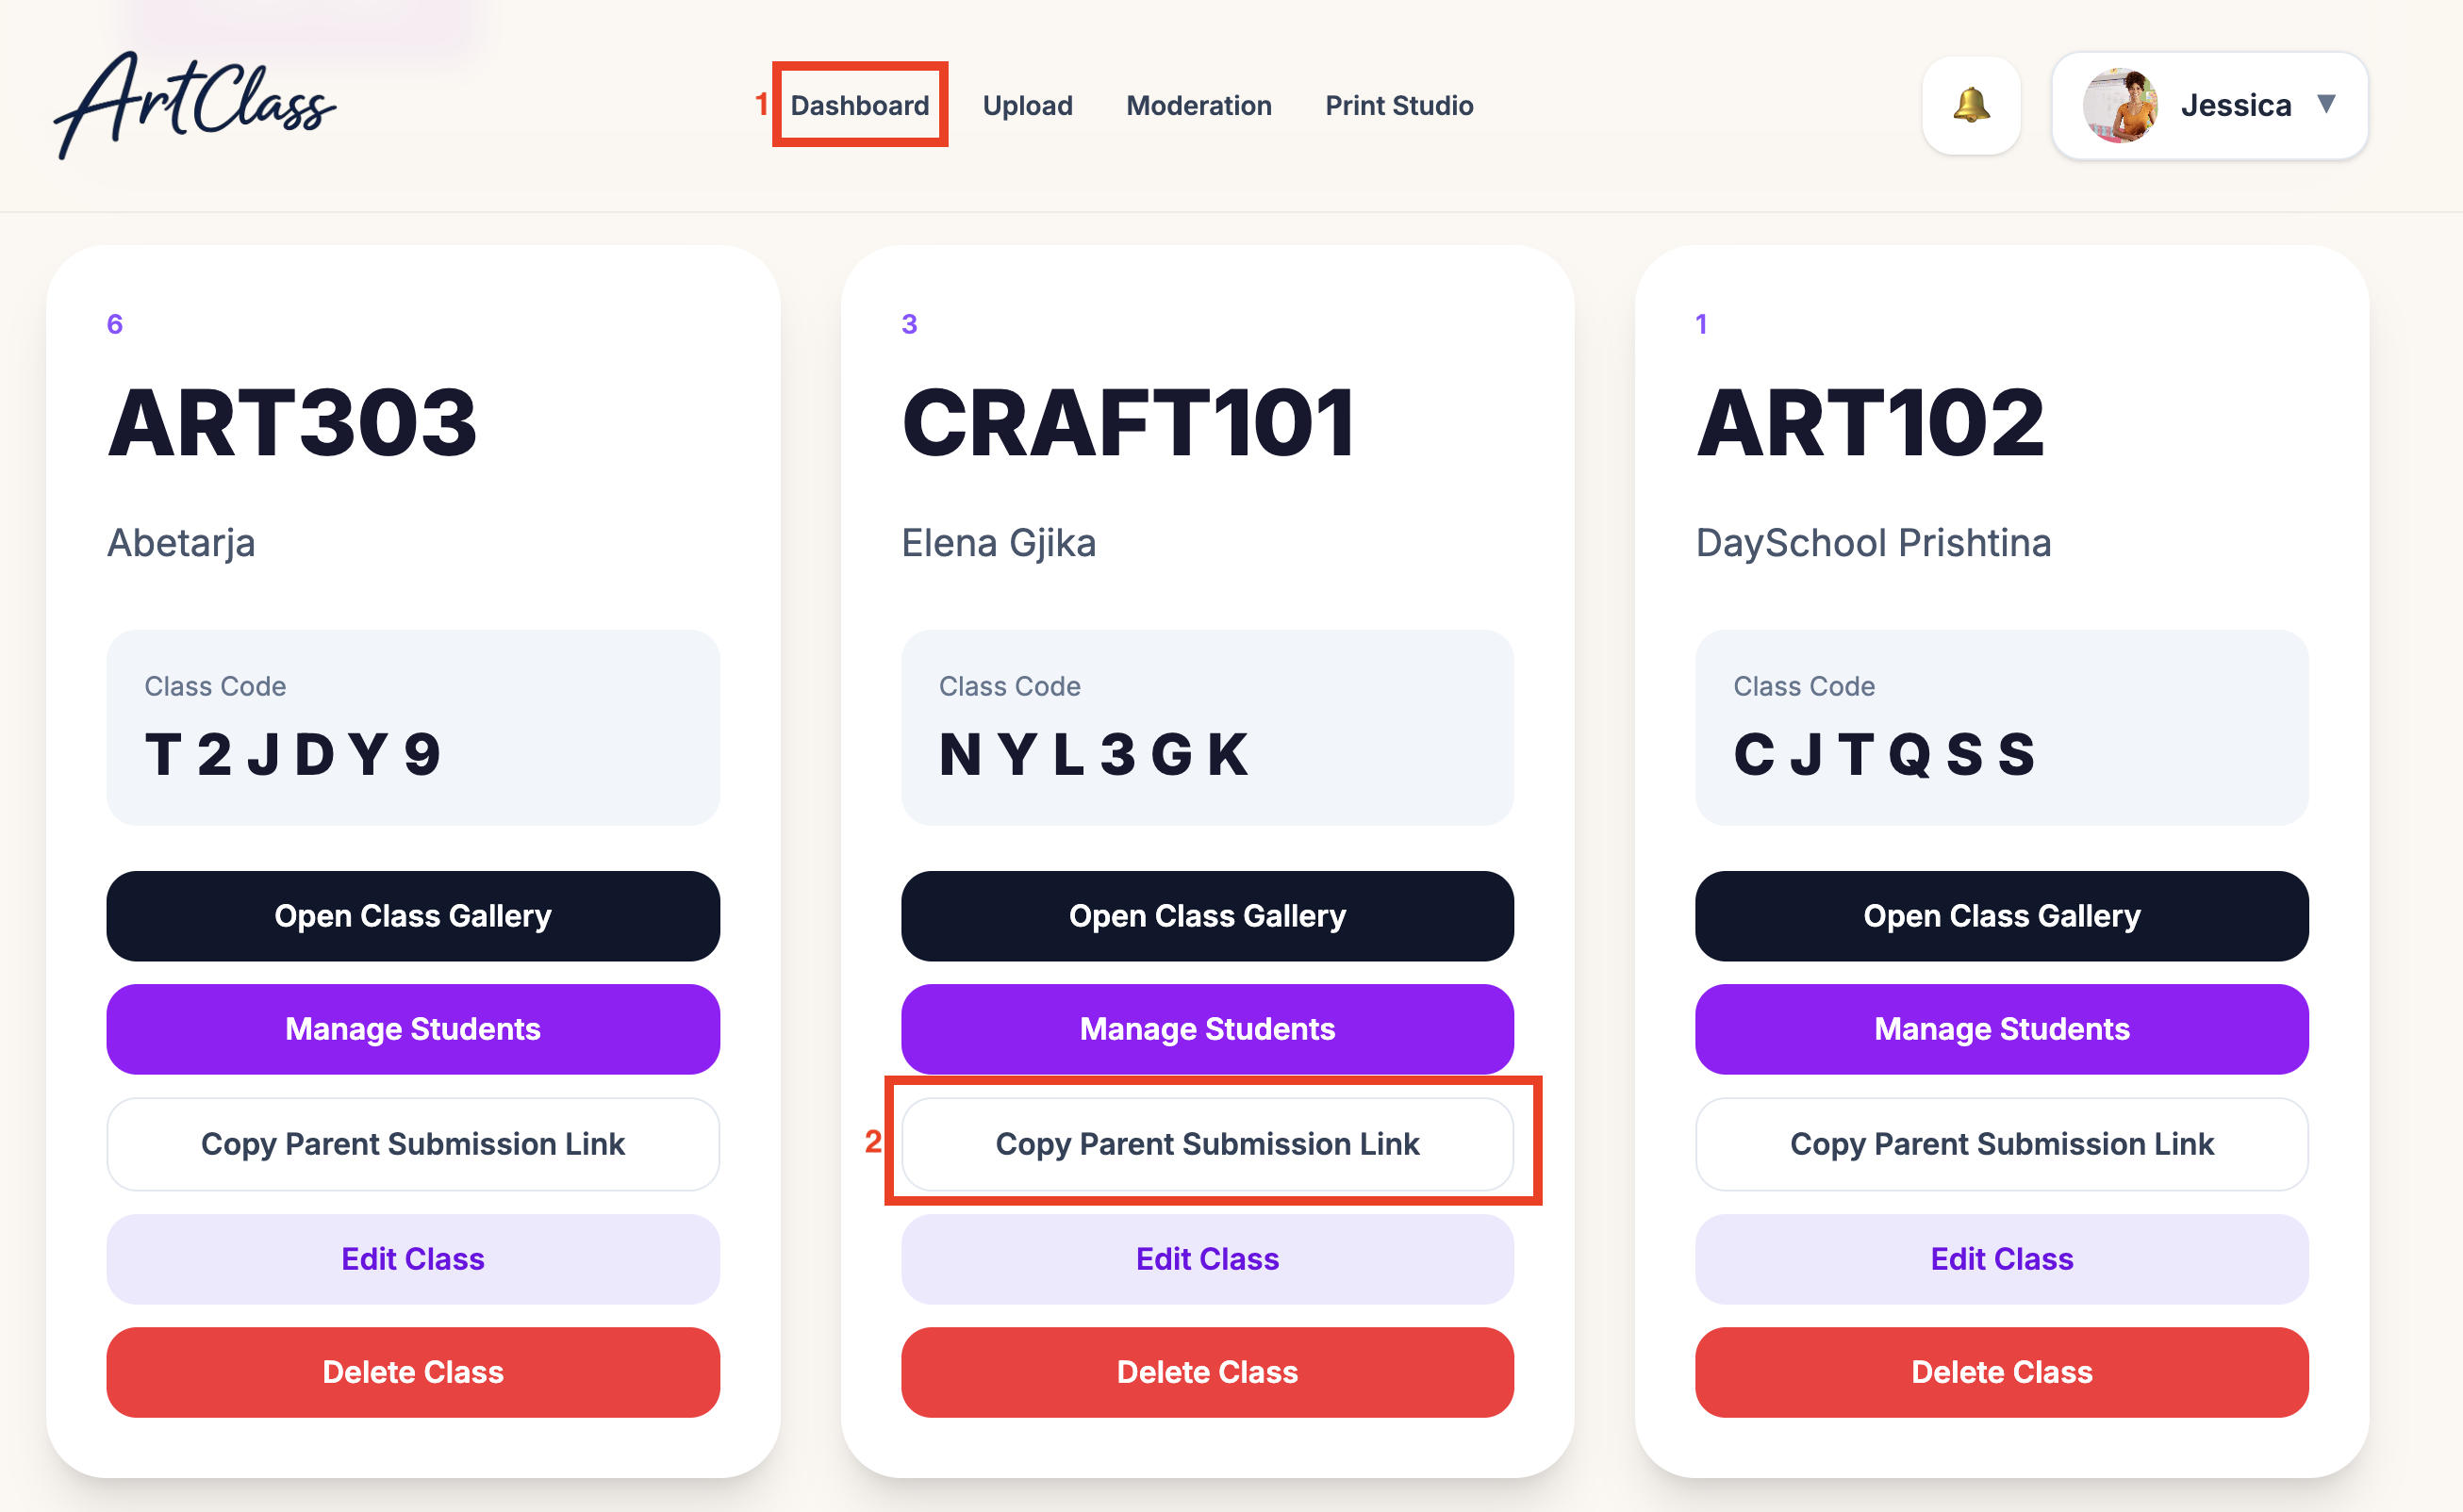
Task: Open the notifications bell
Action: coord(1971,105)
